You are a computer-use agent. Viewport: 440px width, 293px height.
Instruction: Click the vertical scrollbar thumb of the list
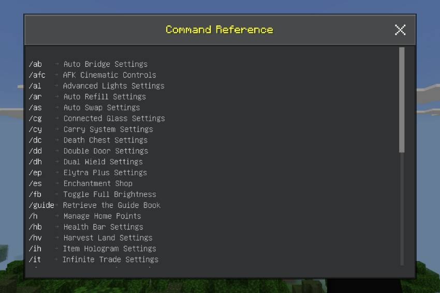402,100
